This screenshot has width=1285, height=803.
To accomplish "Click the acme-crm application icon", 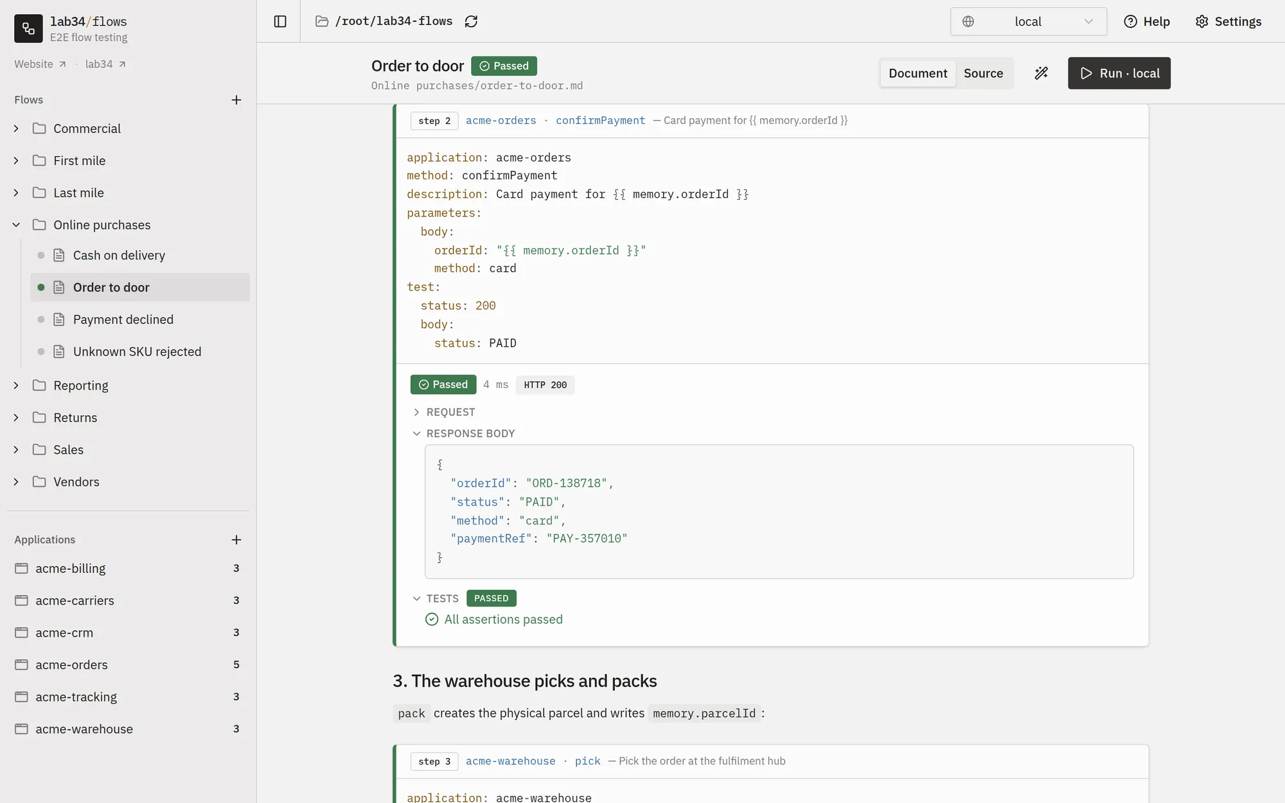I will pyautogui.click(x=21, y=633).
